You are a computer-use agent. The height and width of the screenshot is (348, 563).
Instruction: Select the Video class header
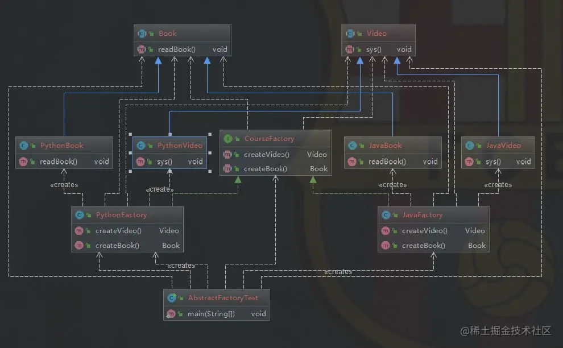[378, 34]
